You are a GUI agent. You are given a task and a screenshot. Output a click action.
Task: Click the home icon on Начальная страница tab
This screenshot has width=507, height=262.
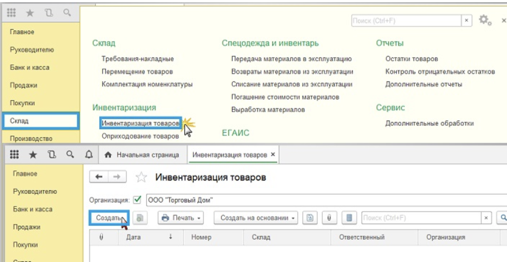(108, 155)
